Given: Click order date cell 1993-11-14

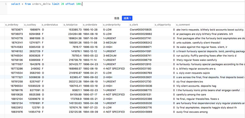Looking at the screenshot, I should pos(90,60).
